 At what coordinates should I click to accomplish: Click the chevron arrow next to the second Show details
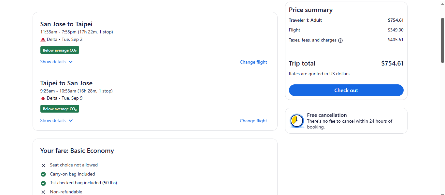[71, 121]
